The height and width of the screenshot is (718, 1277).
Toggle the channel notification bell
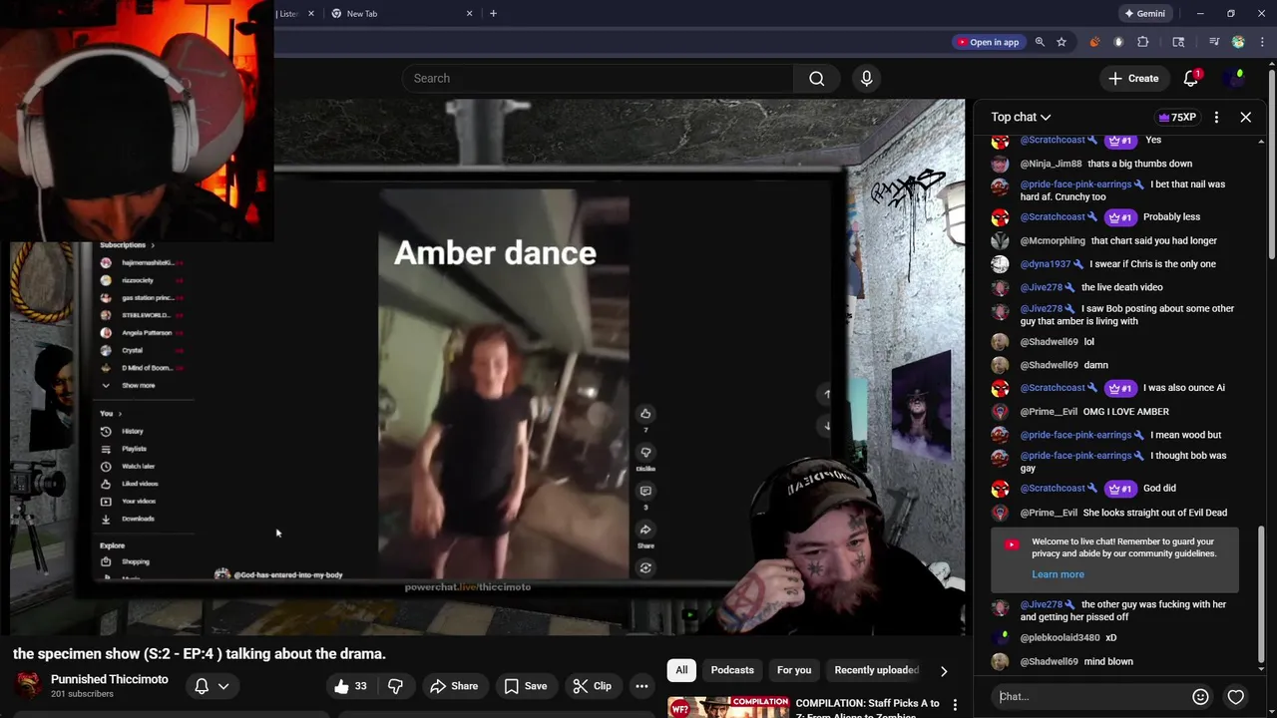point(202,686)
